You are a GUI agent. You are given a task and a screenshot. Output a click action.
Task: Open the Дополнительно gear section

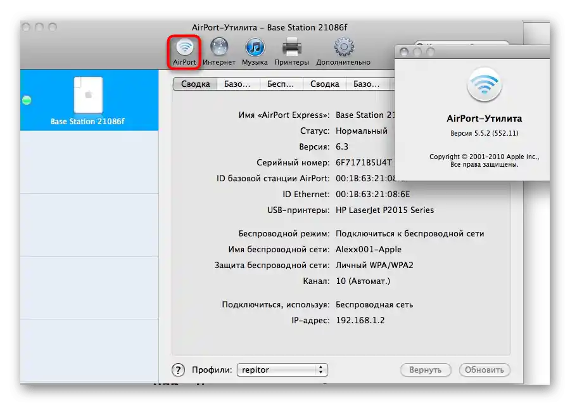(x=343, y=52)
